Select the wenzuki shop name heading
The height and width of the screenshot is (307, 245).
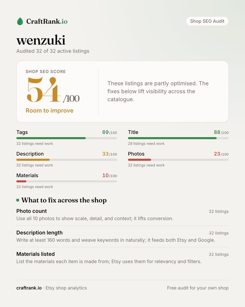41,40
